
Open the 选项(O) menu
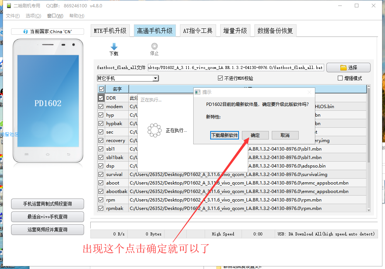coord(34,16)
